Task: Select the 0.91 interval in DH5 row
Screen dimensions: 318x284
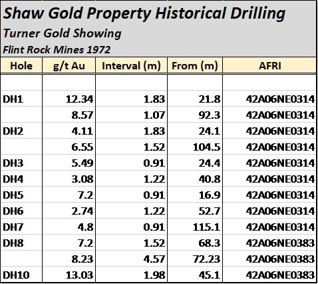Action: coord(154,195)
